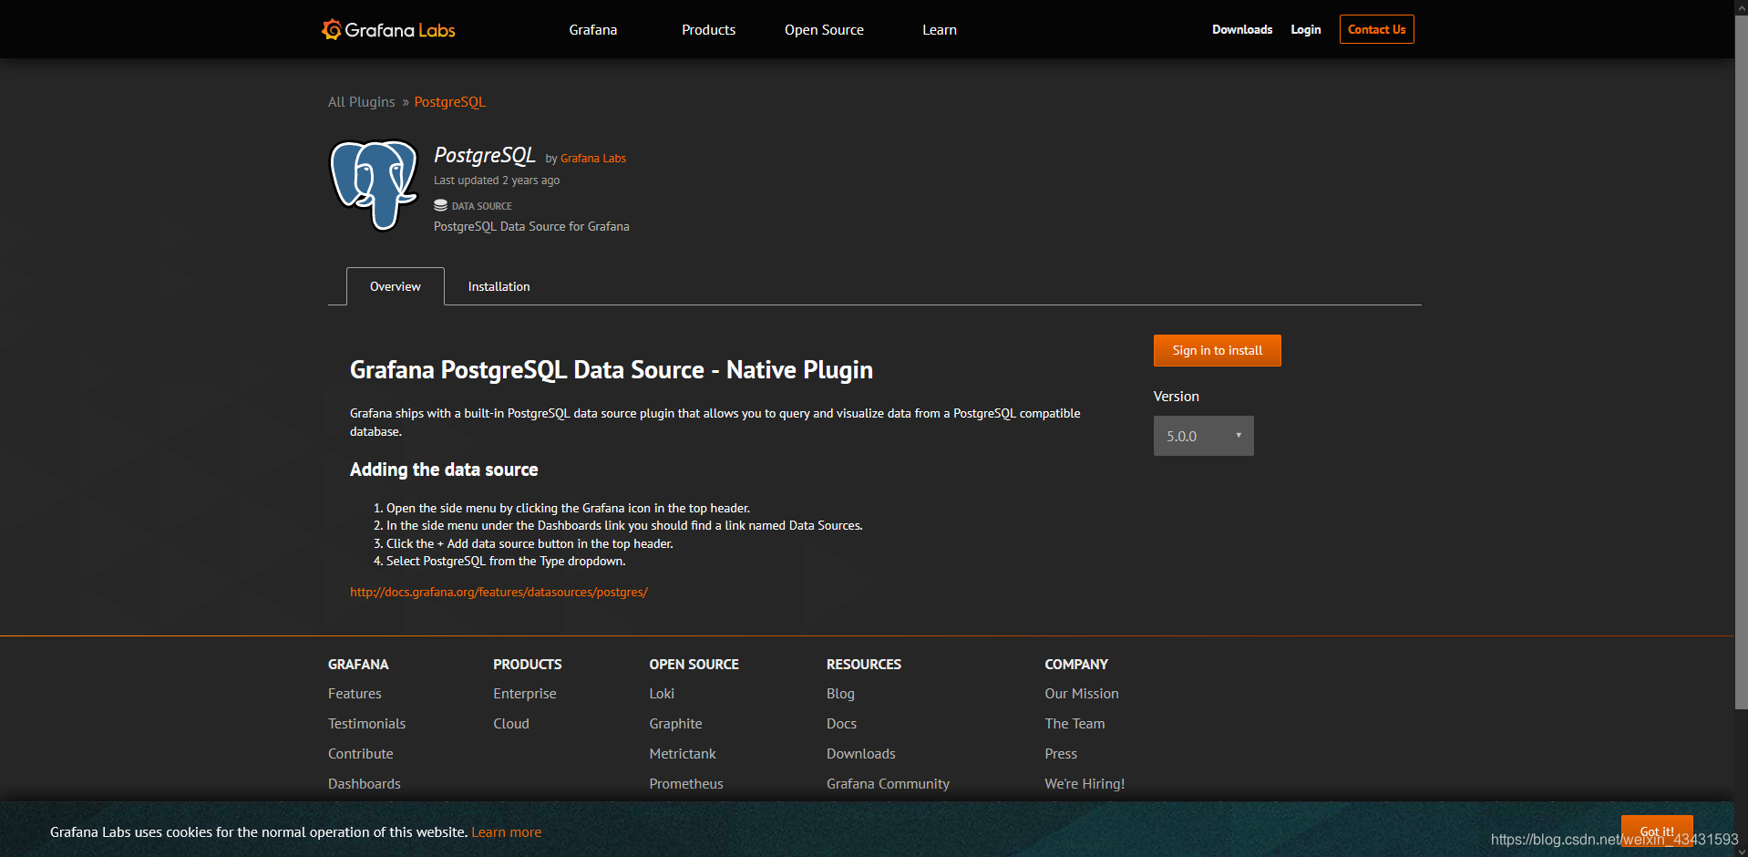This screenshot has height=857, width=1748.
Task: Click the Grafana Labs logo
Action: [388, 30]
